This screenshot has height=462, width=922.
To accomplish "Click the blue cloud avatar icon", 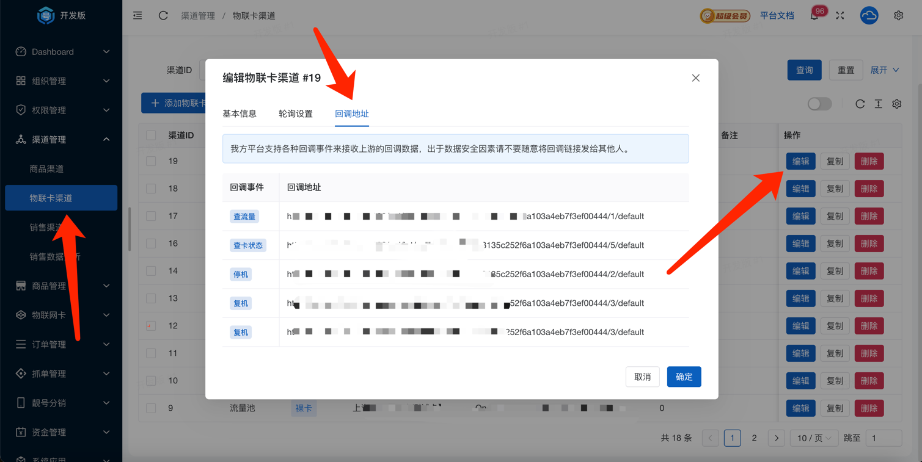I will tap(869, 16).
